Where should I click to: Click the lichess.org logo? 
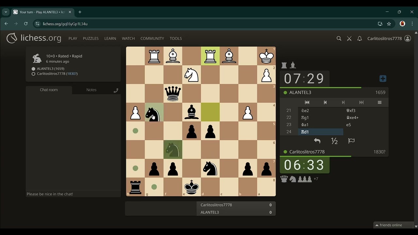point(34,38)
